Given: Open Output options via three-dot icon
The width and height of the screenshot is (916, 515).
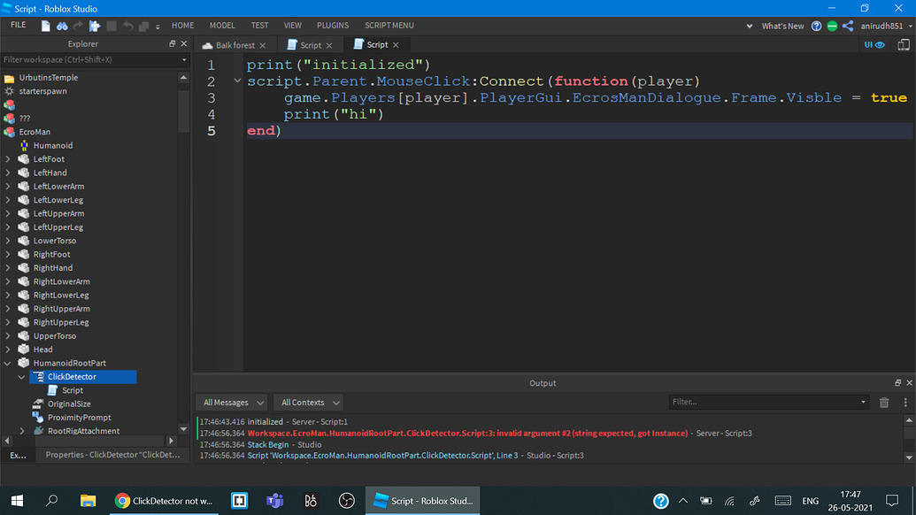Looking at the screenshot, I should (904, 402).
